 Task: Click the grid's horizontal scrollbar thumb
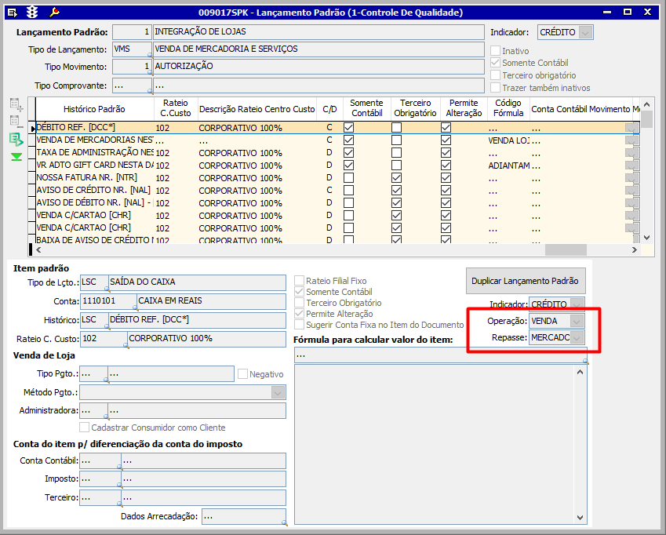565,249
